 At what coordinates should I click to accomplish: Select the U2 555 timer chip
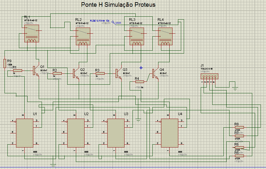point(76,133)
